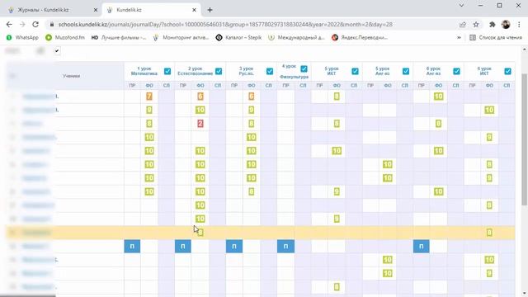Image resolution: width=528 pixels, height=297 pixels.
Task: Open the Мониторинг актив... bookmark
Action: [x=181, y=37]
